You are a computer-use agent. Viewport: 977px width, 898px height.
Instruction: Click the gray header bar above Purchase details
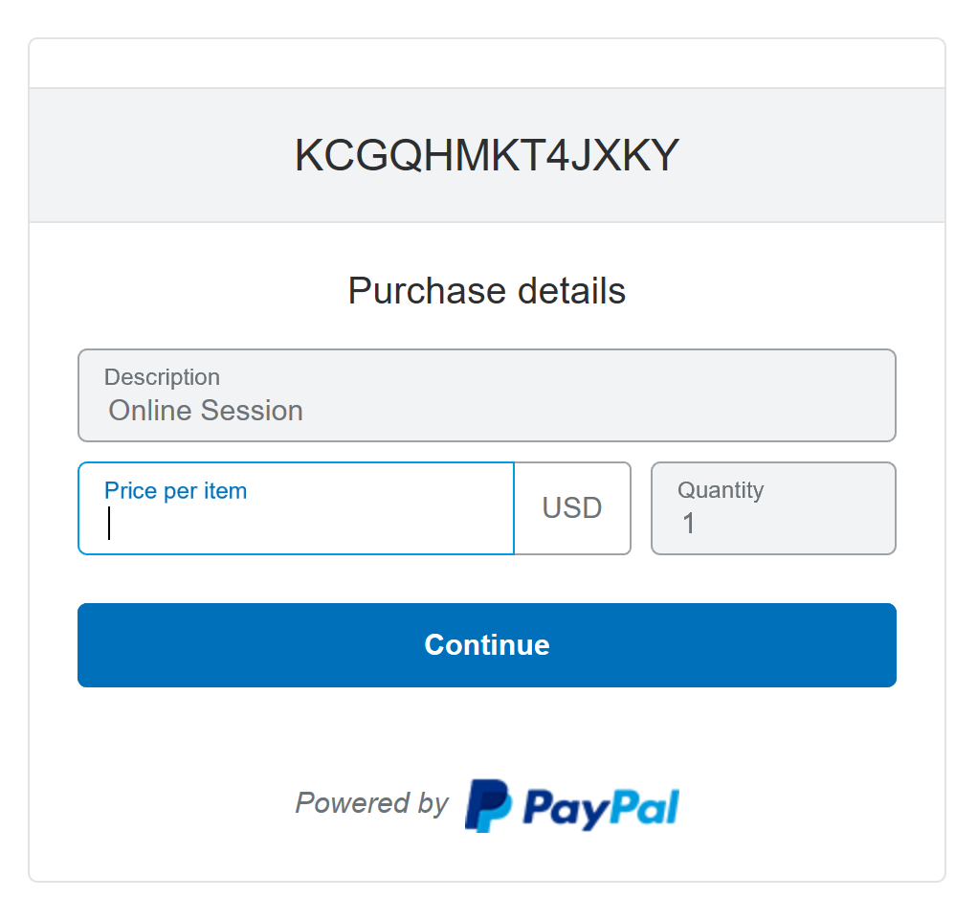click(487, 154)
